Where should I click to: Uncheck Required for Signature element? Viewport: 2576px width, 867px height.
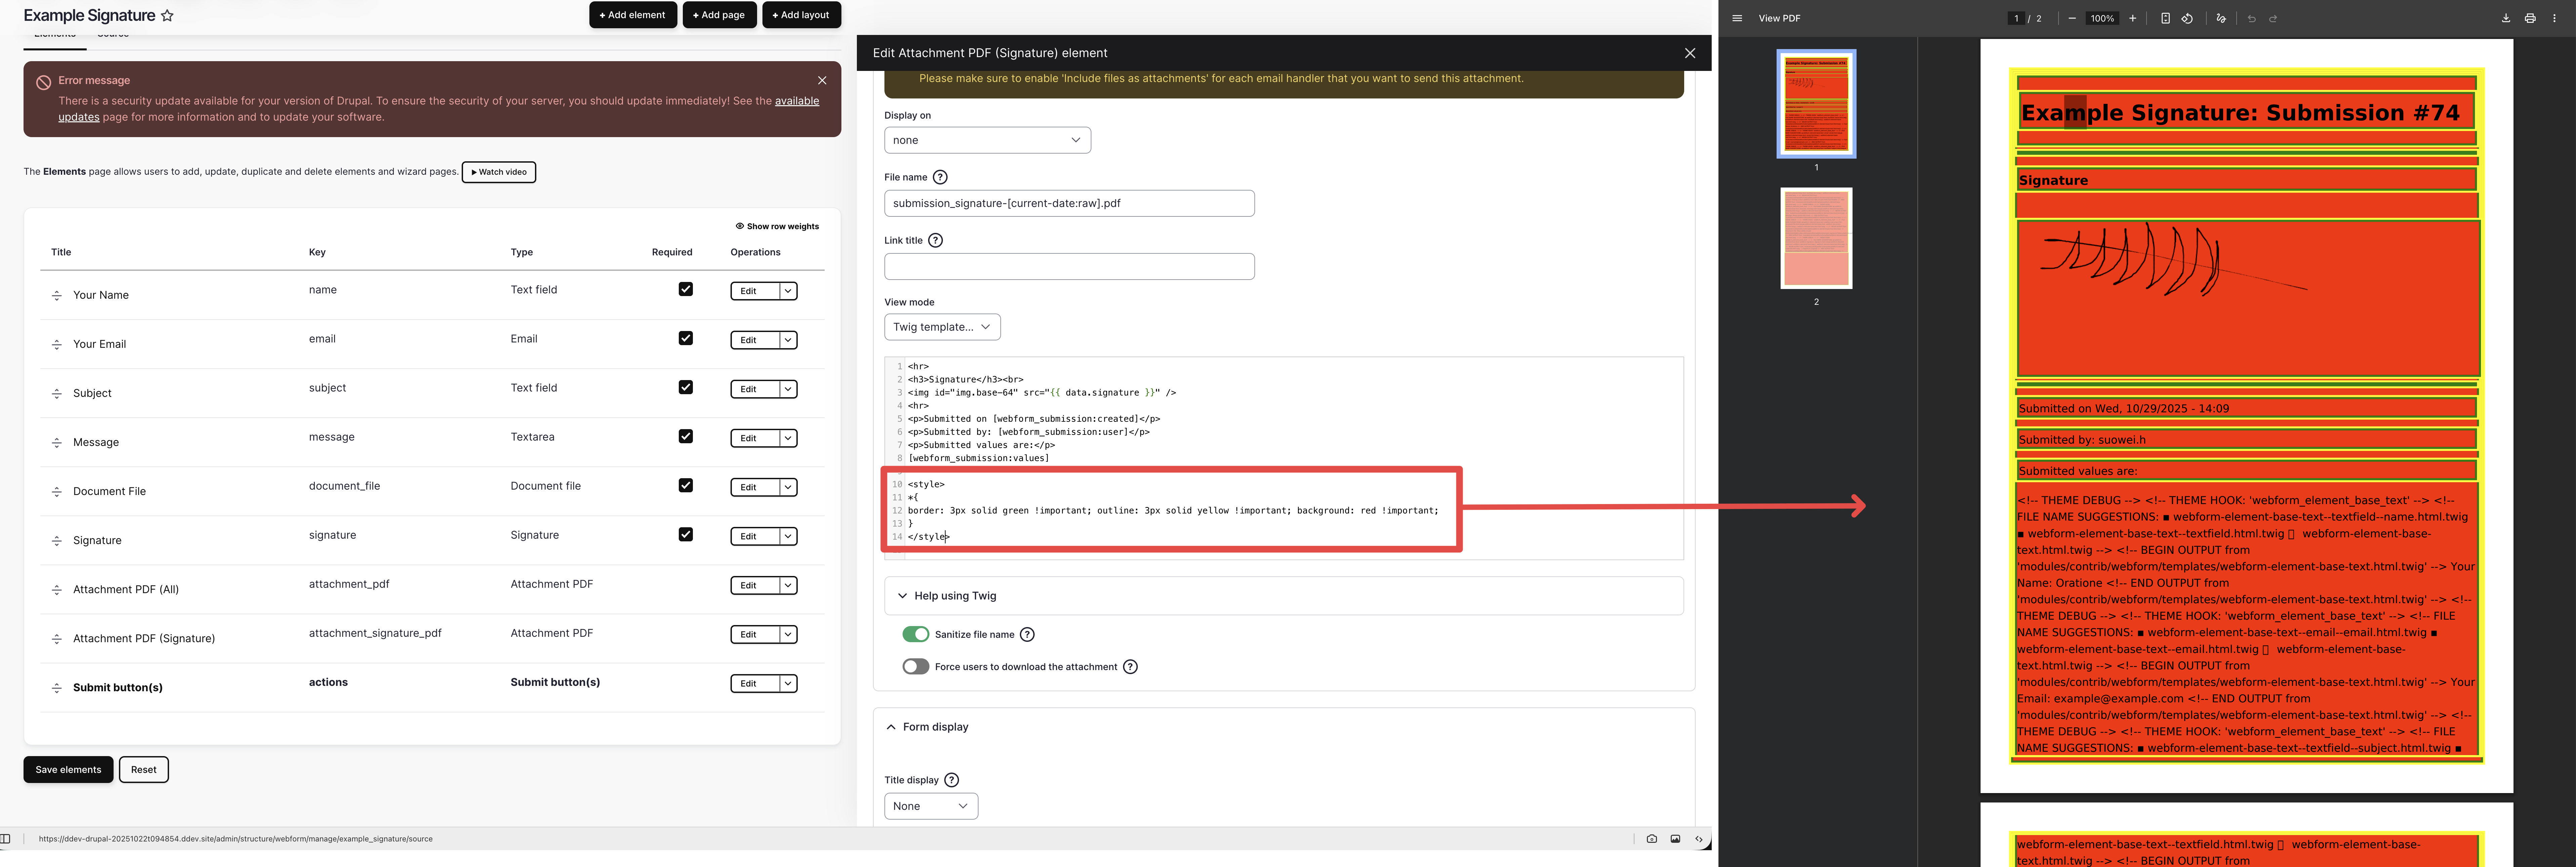tap(685, 534)
